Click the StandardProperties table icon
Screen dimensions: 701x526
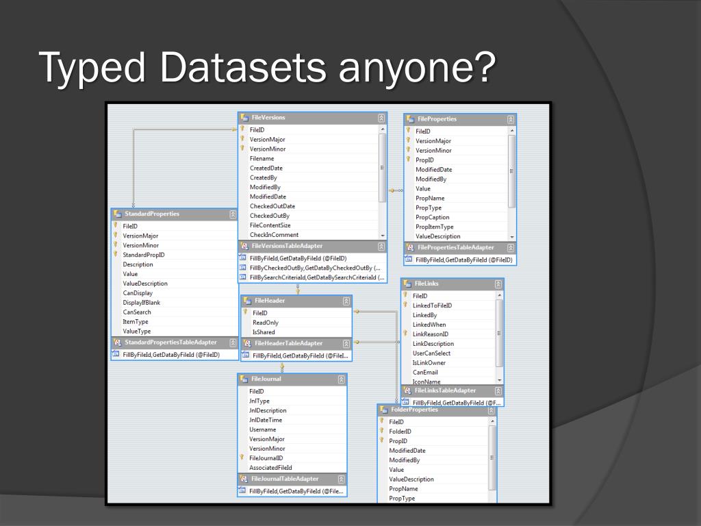pos(118,214)
